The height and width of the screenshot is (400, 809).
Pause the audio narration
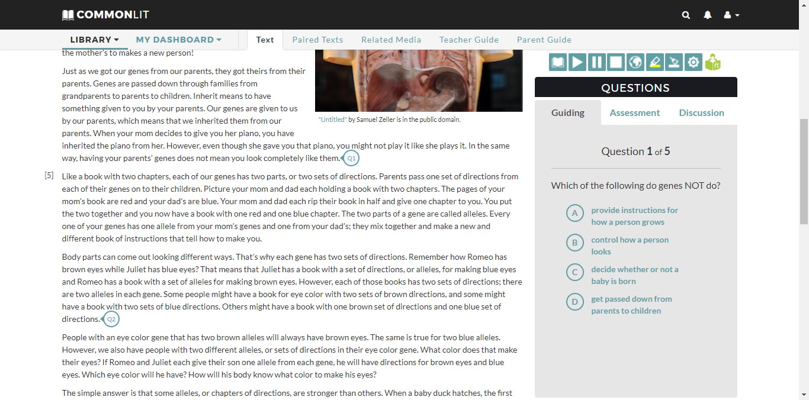click(x=596, y=62)
